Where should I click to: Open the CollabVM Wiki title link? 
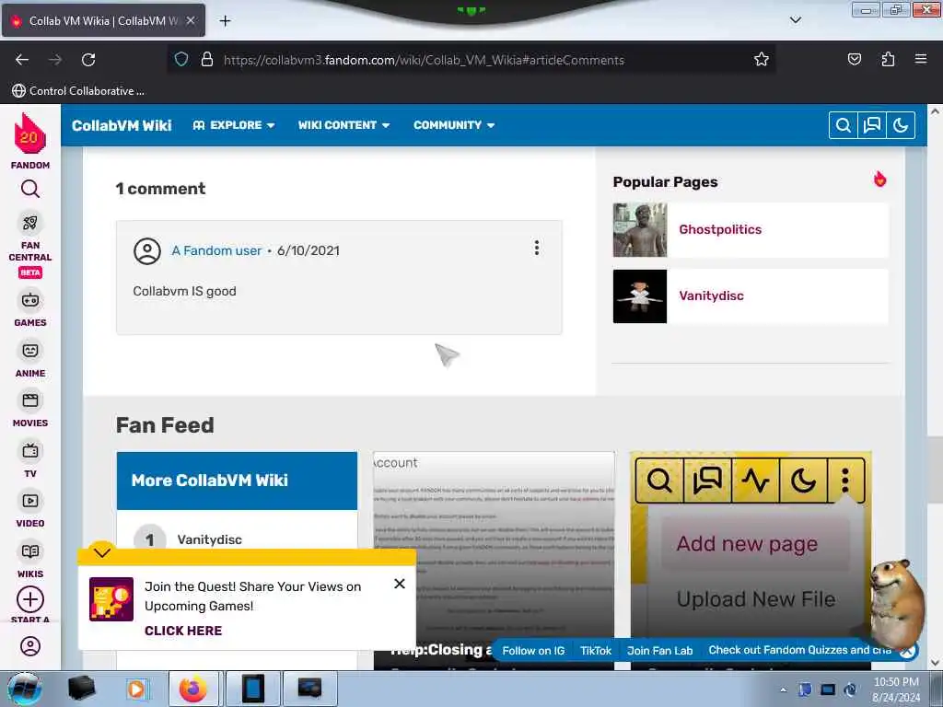tap(122, 125)
